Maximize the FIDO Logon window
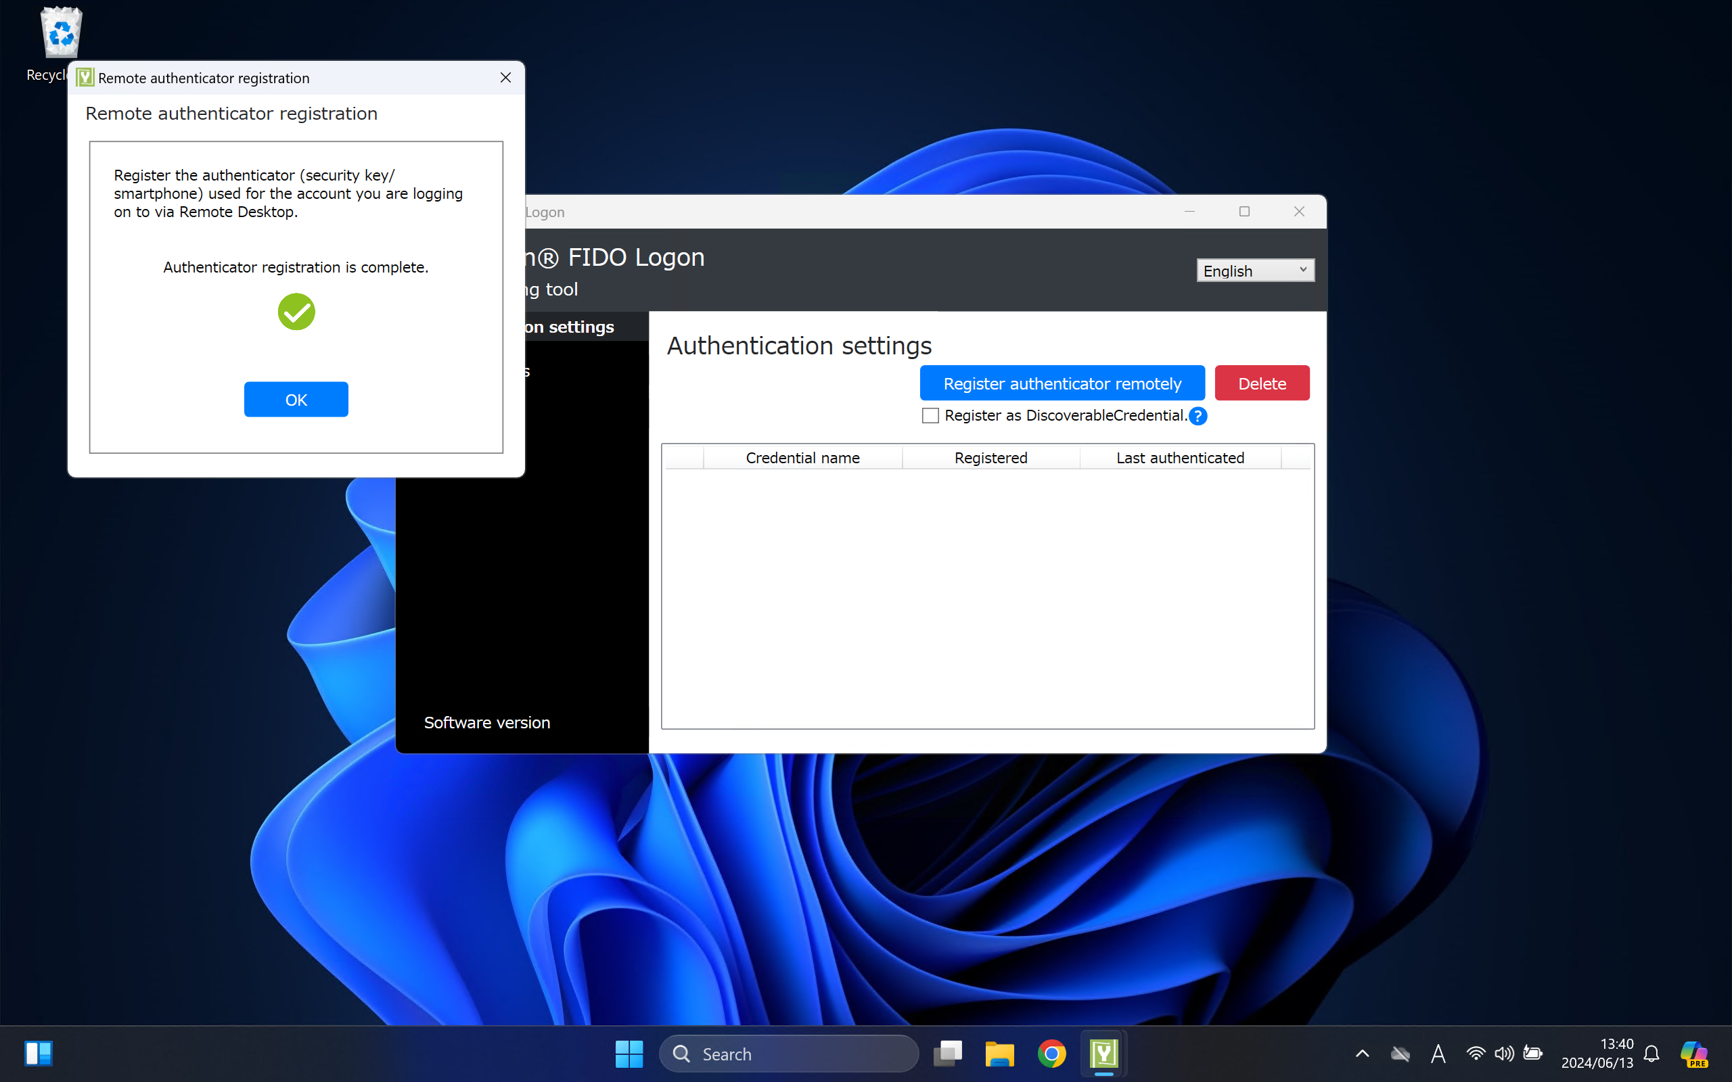Screen dimensions: 1732x1082 click(x=1245, y=212)
